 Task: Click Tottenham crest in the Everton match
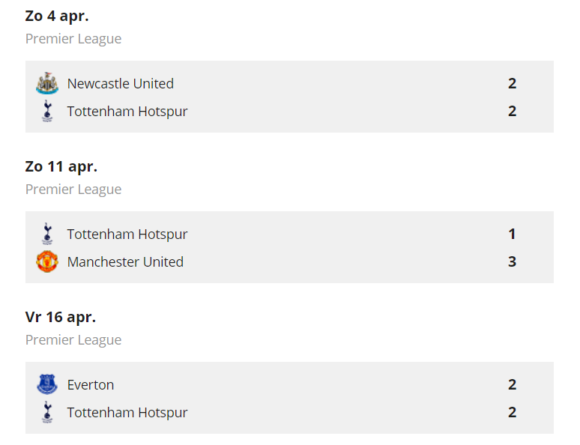[47, 413]
